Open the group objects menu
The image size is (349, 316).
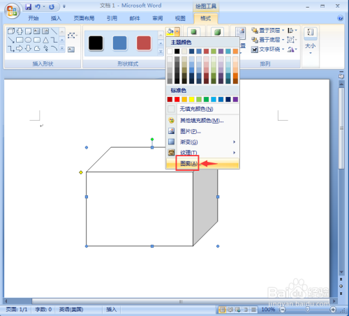[292, 40]
